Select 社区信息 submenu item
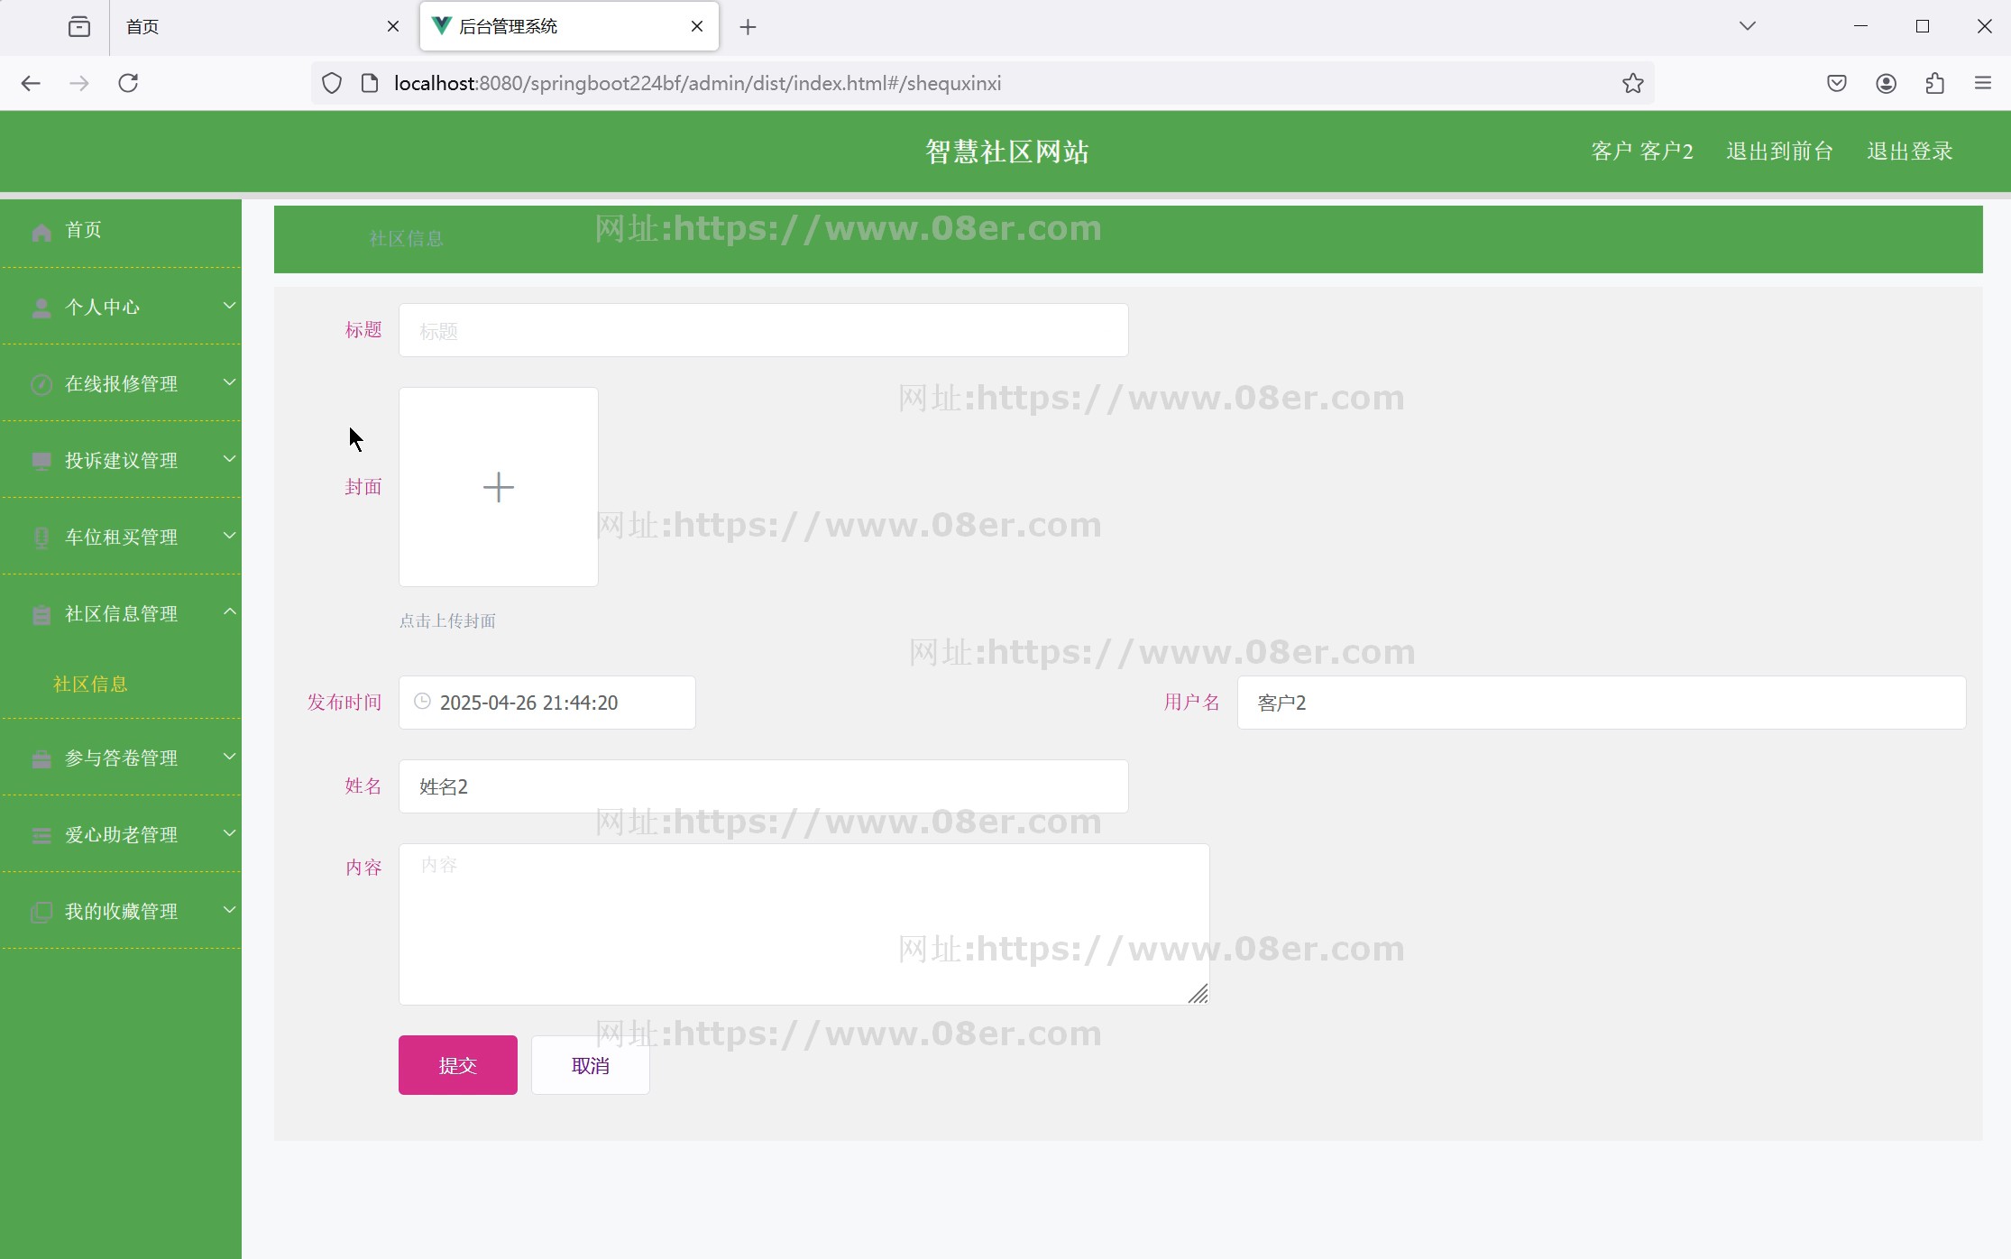This screenshot has width=2011, height=1259. (x=90, y=685)
